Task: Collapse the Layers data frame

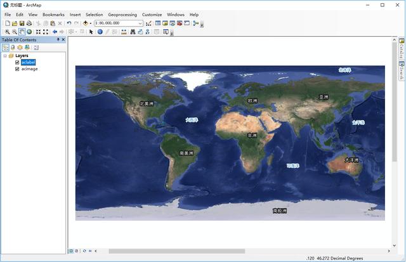Action: coord(5,56)
